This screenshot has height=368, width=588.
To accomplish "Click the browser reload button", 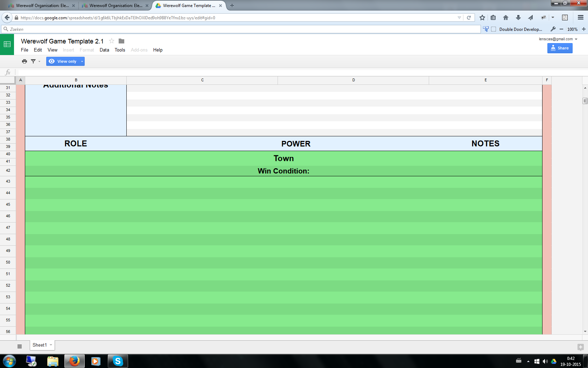I will coord(469,18).
